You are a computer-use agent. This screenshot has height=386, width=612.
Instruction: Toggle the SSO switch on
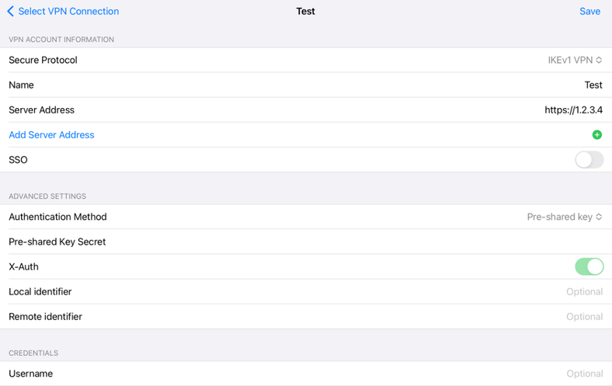[x=589, y=160]
